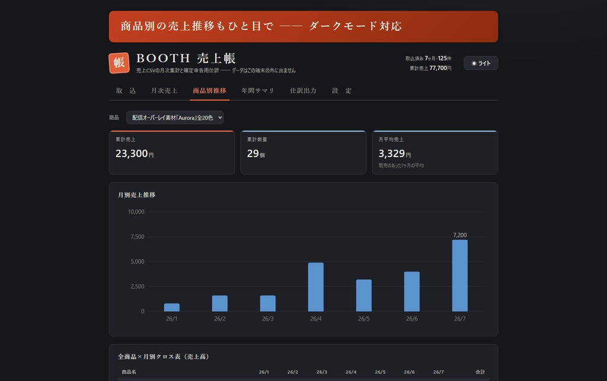Click the orange 帳 app logo icon

tap(119, 63)
